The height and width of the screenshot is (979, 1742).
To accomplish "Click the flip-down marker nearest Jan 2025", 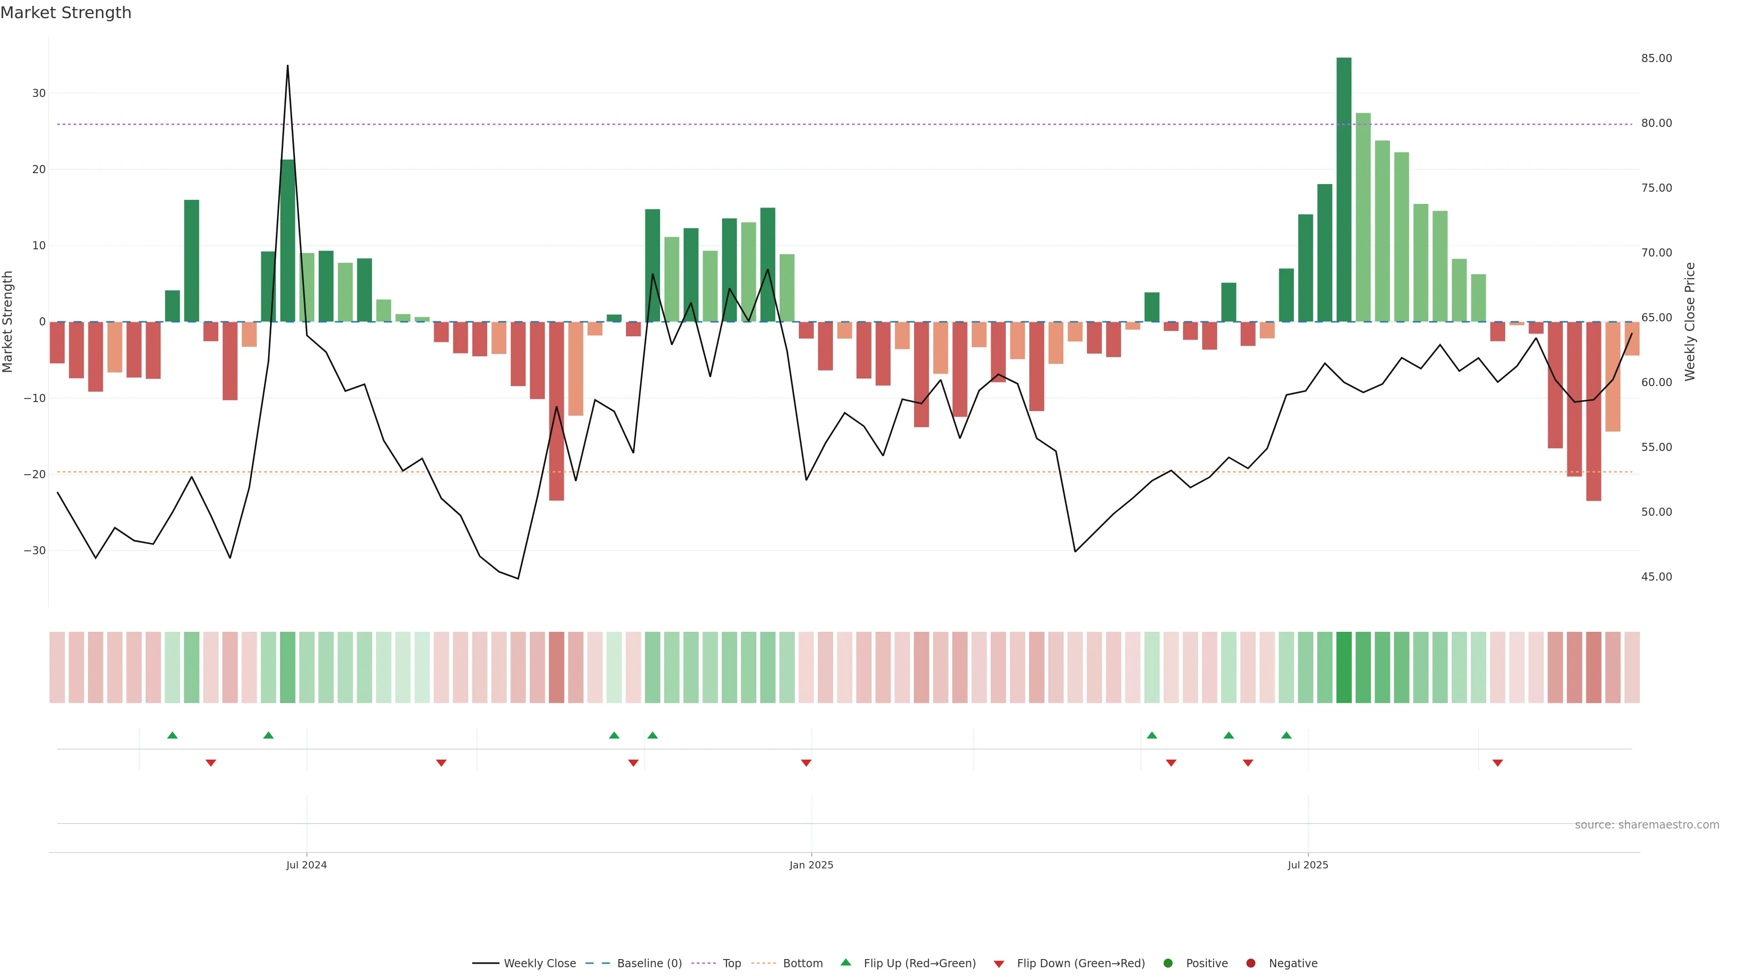I will [806, 763].
